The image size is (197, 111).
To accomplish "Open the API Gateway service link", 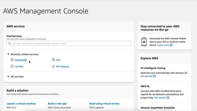I will pos(62,67).
